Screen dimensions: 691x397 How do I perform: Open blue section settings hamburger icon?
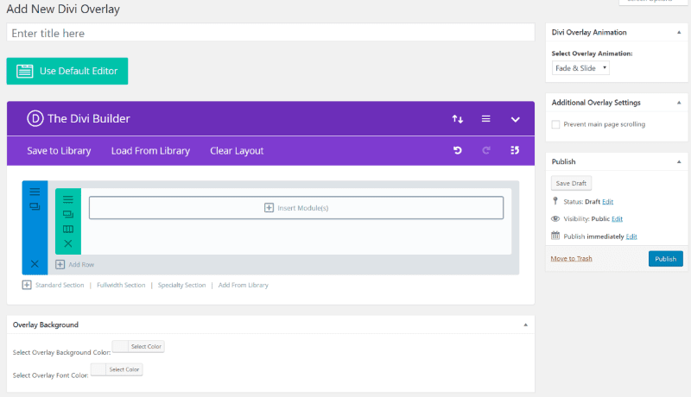point(35,192)
